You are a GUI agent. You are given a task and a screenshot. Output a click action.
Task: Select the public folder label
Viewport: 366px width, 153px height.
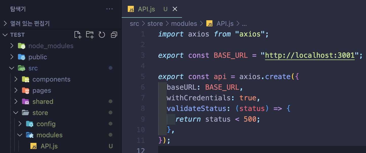[x=38, y=57]
